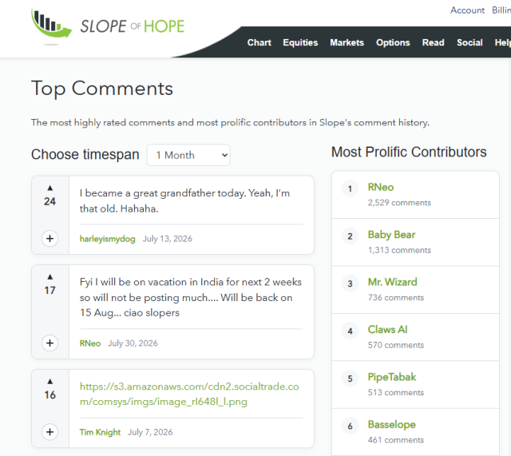Click the Slope of Hope logo
The image size is (511, 456).
coord(108,26)
